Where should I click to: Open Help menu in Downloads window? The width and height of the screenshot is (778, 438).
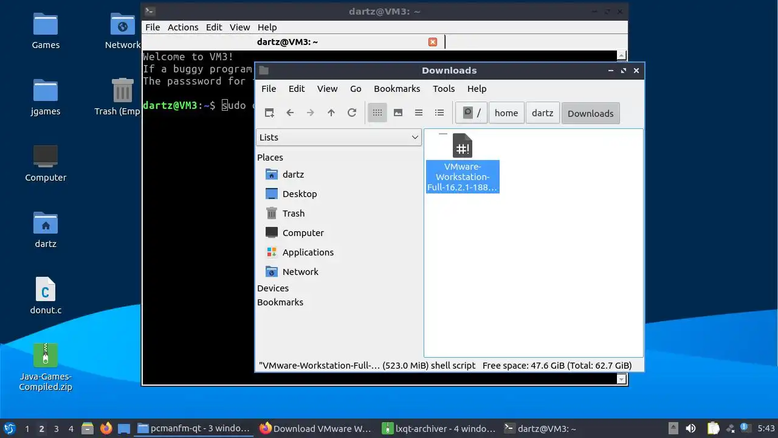[x=477, y=88]
